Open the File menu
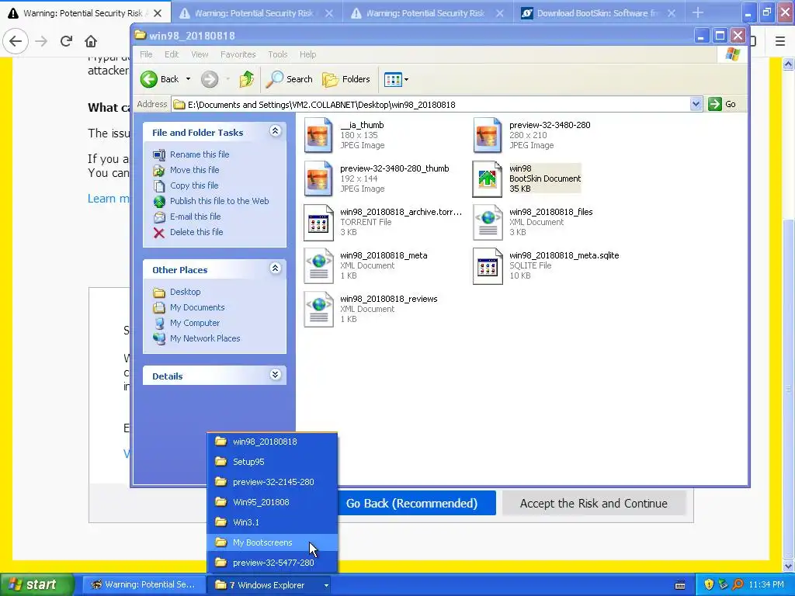Screen dimensions: 795x596 (x=146, y=54)
